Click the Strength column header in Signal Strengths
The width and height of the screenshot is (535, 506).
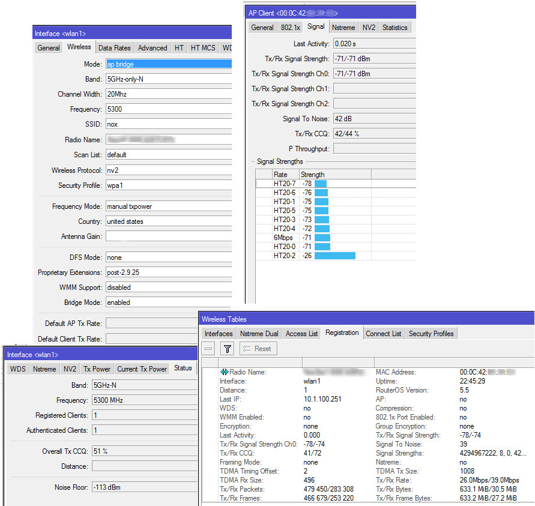coord(336,175)
